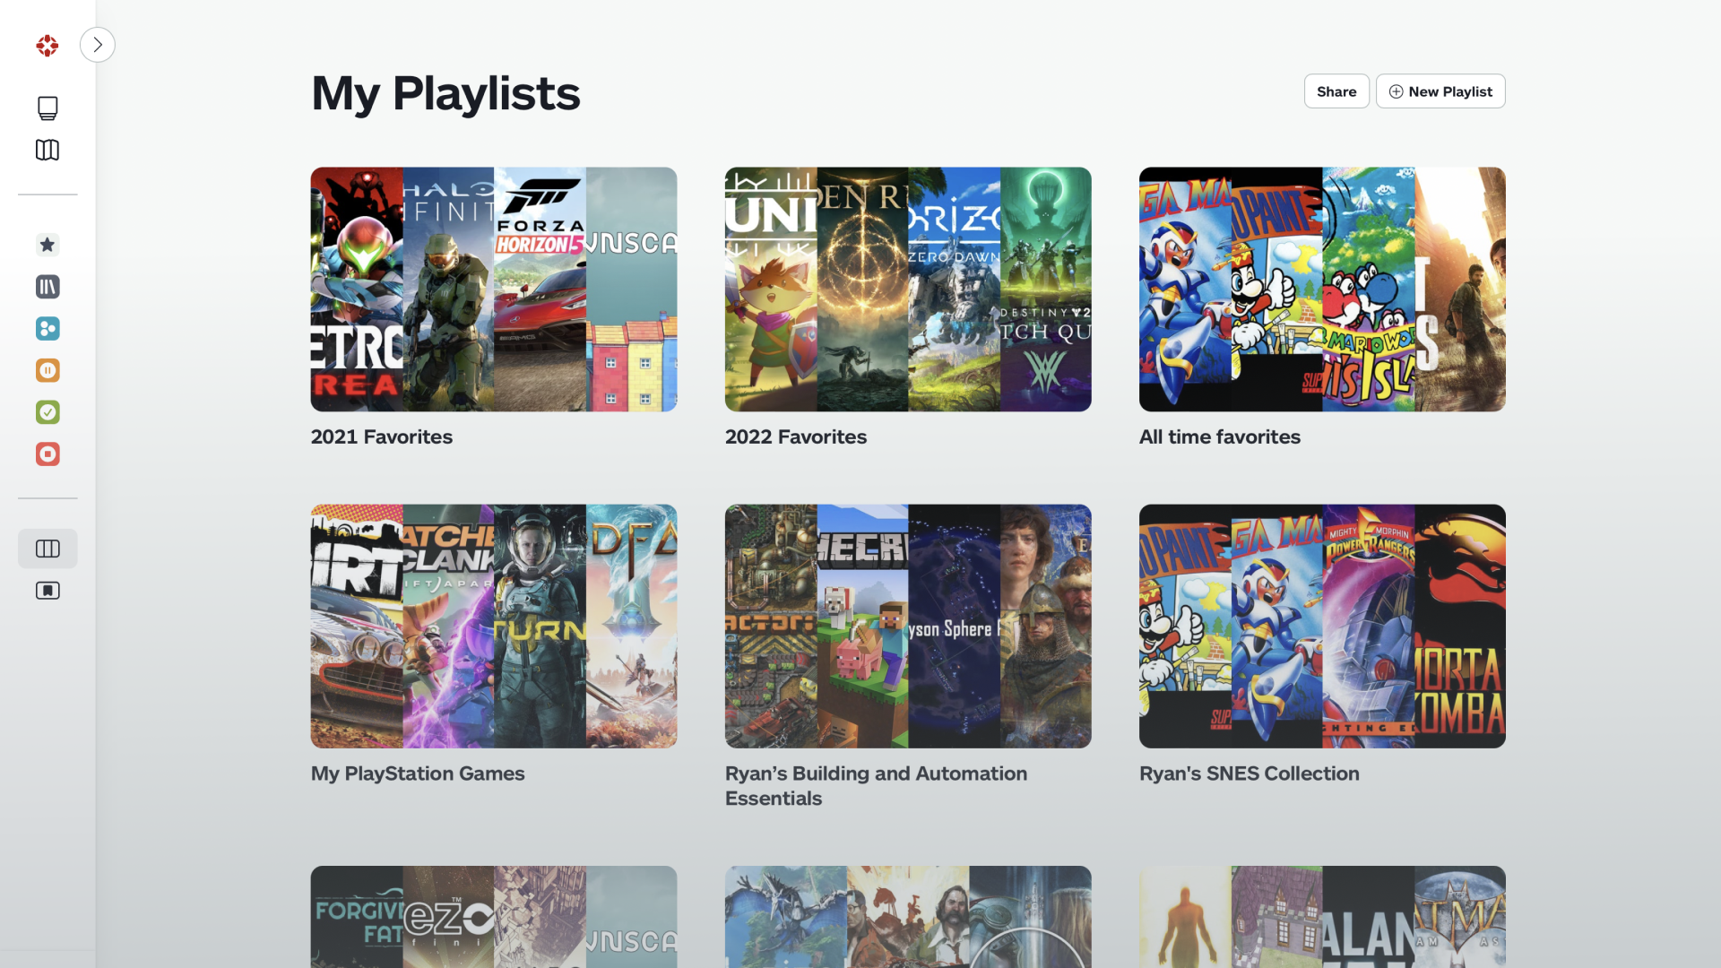The width and height of the screenshot is (1721, 968).
Task: Open the backlog shelf icon
Action: click(47, 287)
